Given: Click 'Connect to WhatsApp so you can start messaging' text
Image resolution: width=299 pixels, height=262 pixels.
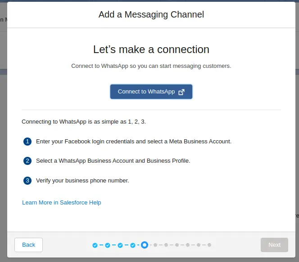Looking at the screenshot, I should coord(151,66).
